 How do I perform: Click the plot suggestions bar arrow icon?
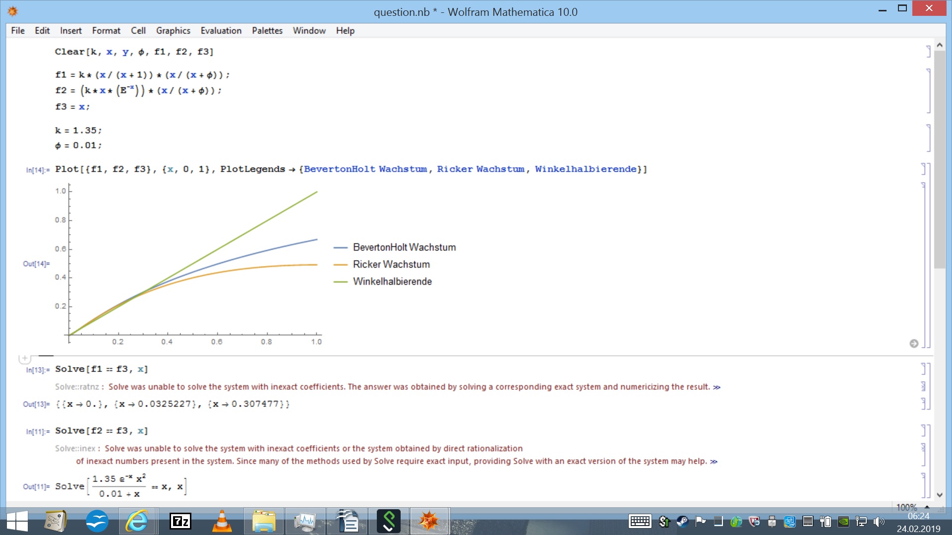point(914,343)
